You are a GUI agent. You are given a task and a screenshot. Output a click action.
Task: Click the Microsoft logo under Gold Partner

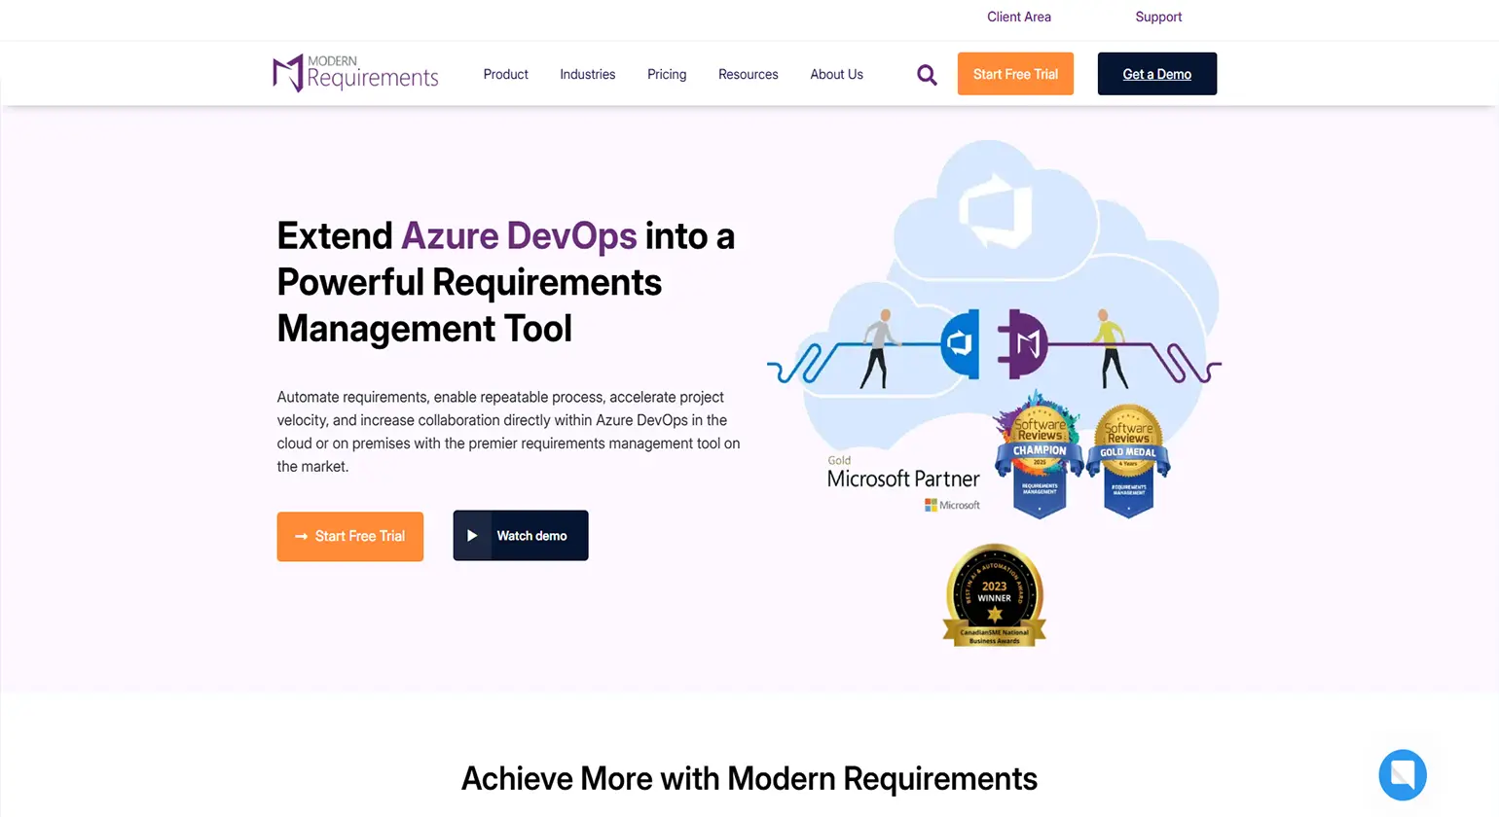[x=951, y=505]
